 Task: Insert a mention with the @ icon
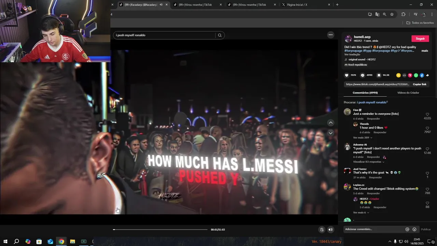(x=407, y=229)
